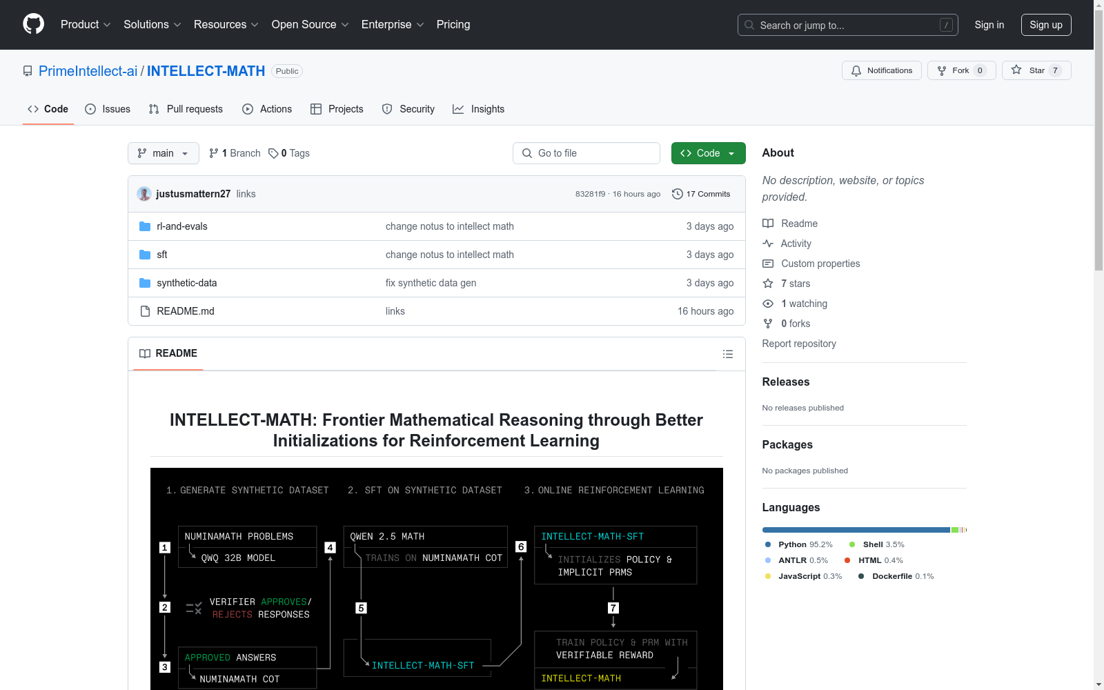Expand the Resources menu

coord(226,25)
